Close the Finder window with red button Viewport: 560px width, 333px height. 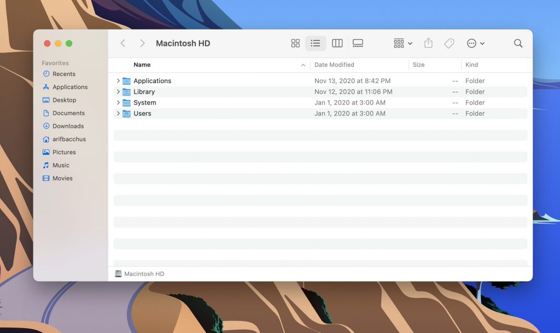[47, 44]
